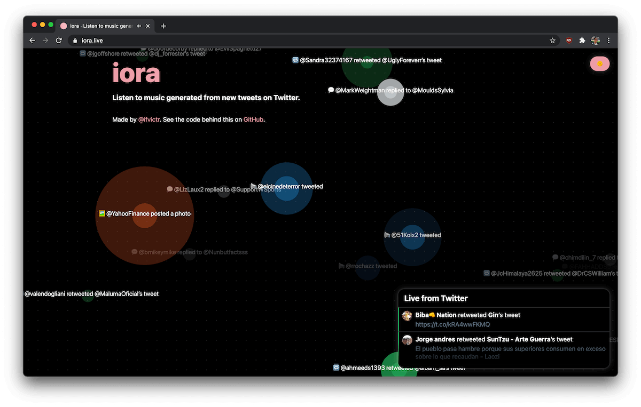The image size is (641, 407).
Task: Open the Chrome profile avatar
Action: point(596,41)
